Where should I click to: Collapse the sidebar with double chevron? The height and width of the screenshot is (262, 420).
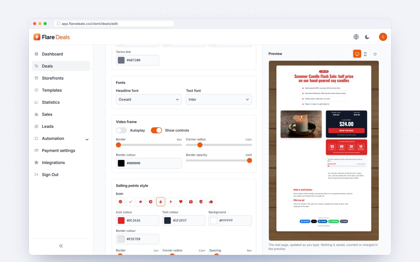click(61, 246)
